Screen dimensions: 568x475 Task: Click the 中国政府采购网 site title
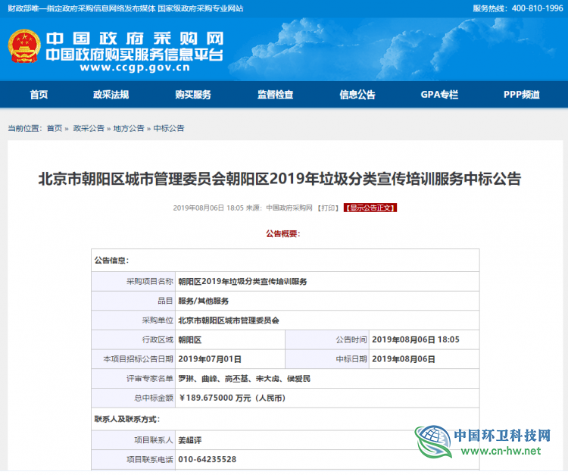point(134,39)
